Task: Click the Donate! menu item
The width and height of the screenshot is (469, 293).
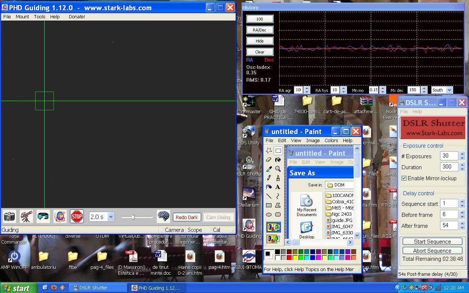Action: [x=77, y=16]
